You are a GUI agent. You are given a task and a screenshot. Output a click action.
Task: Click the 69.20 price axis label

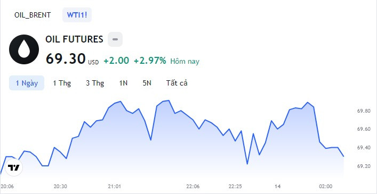tap(364, 166)
